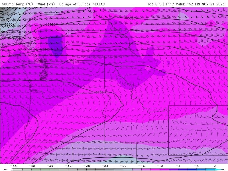The width and height of the screenshot is (228, 171).
Task: Click the -24 value on color scale
Action: tap(105, 166)
